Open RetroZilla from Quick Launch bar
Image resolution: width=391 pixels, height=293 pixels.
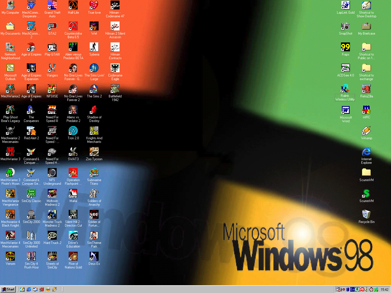pyautogui.click(x=42, y=289)
